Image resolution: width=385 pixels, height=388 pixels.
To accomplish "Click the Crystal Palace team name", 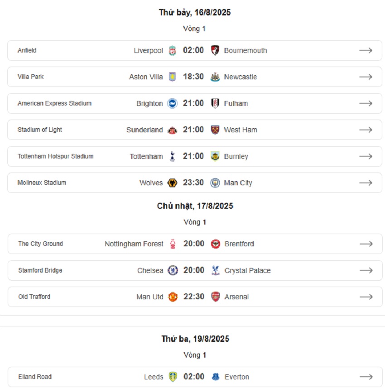I will pos(248,270).
